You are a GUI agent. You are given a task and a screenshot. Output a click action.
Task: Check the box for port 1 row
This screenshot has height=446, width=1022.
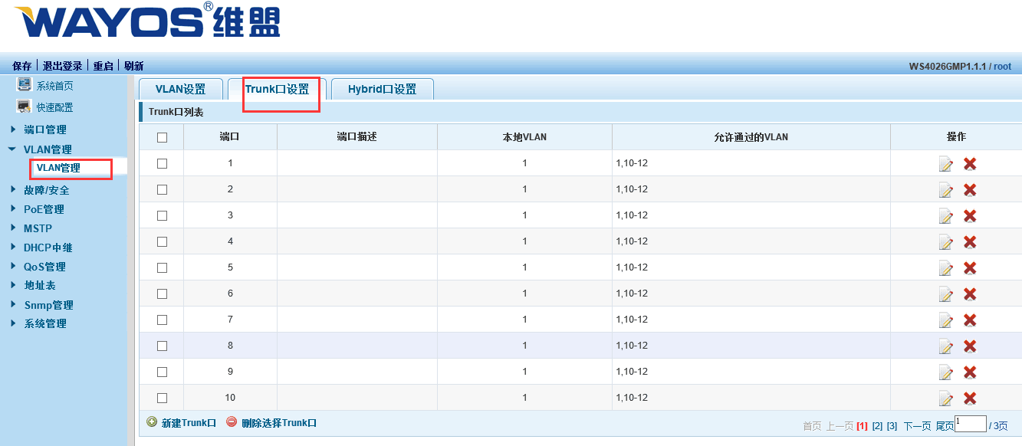[162, 163]
